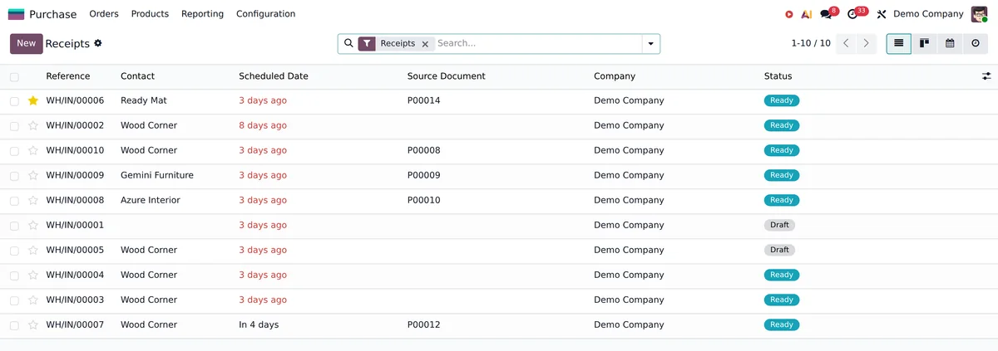998x351 pixels.
Task: Create a New receipt
Action: [27, 43]
